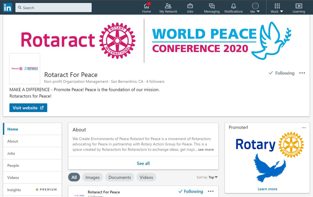Click See all in About card
313x197 pixels.
(x=143, y=163)
